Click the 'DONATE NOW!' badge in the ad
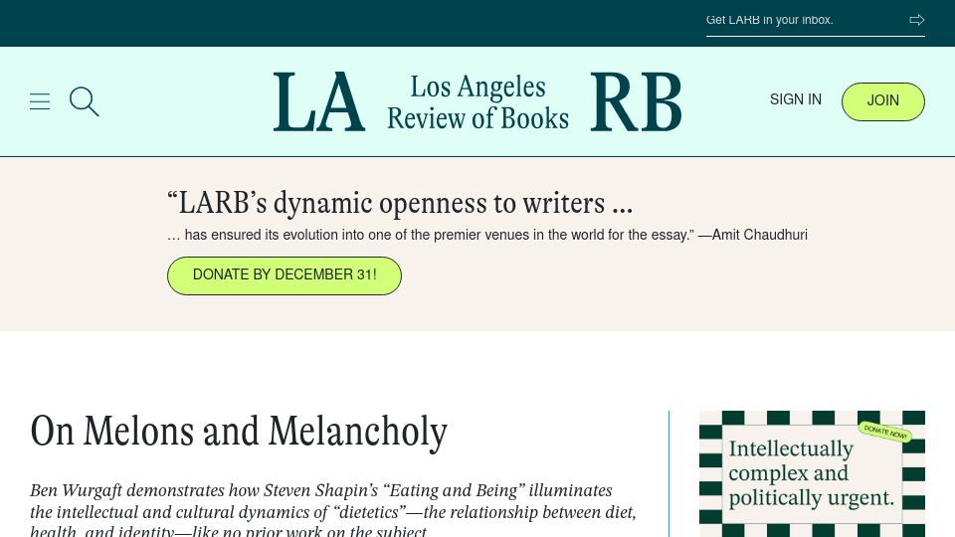 (x=885, y=433)
